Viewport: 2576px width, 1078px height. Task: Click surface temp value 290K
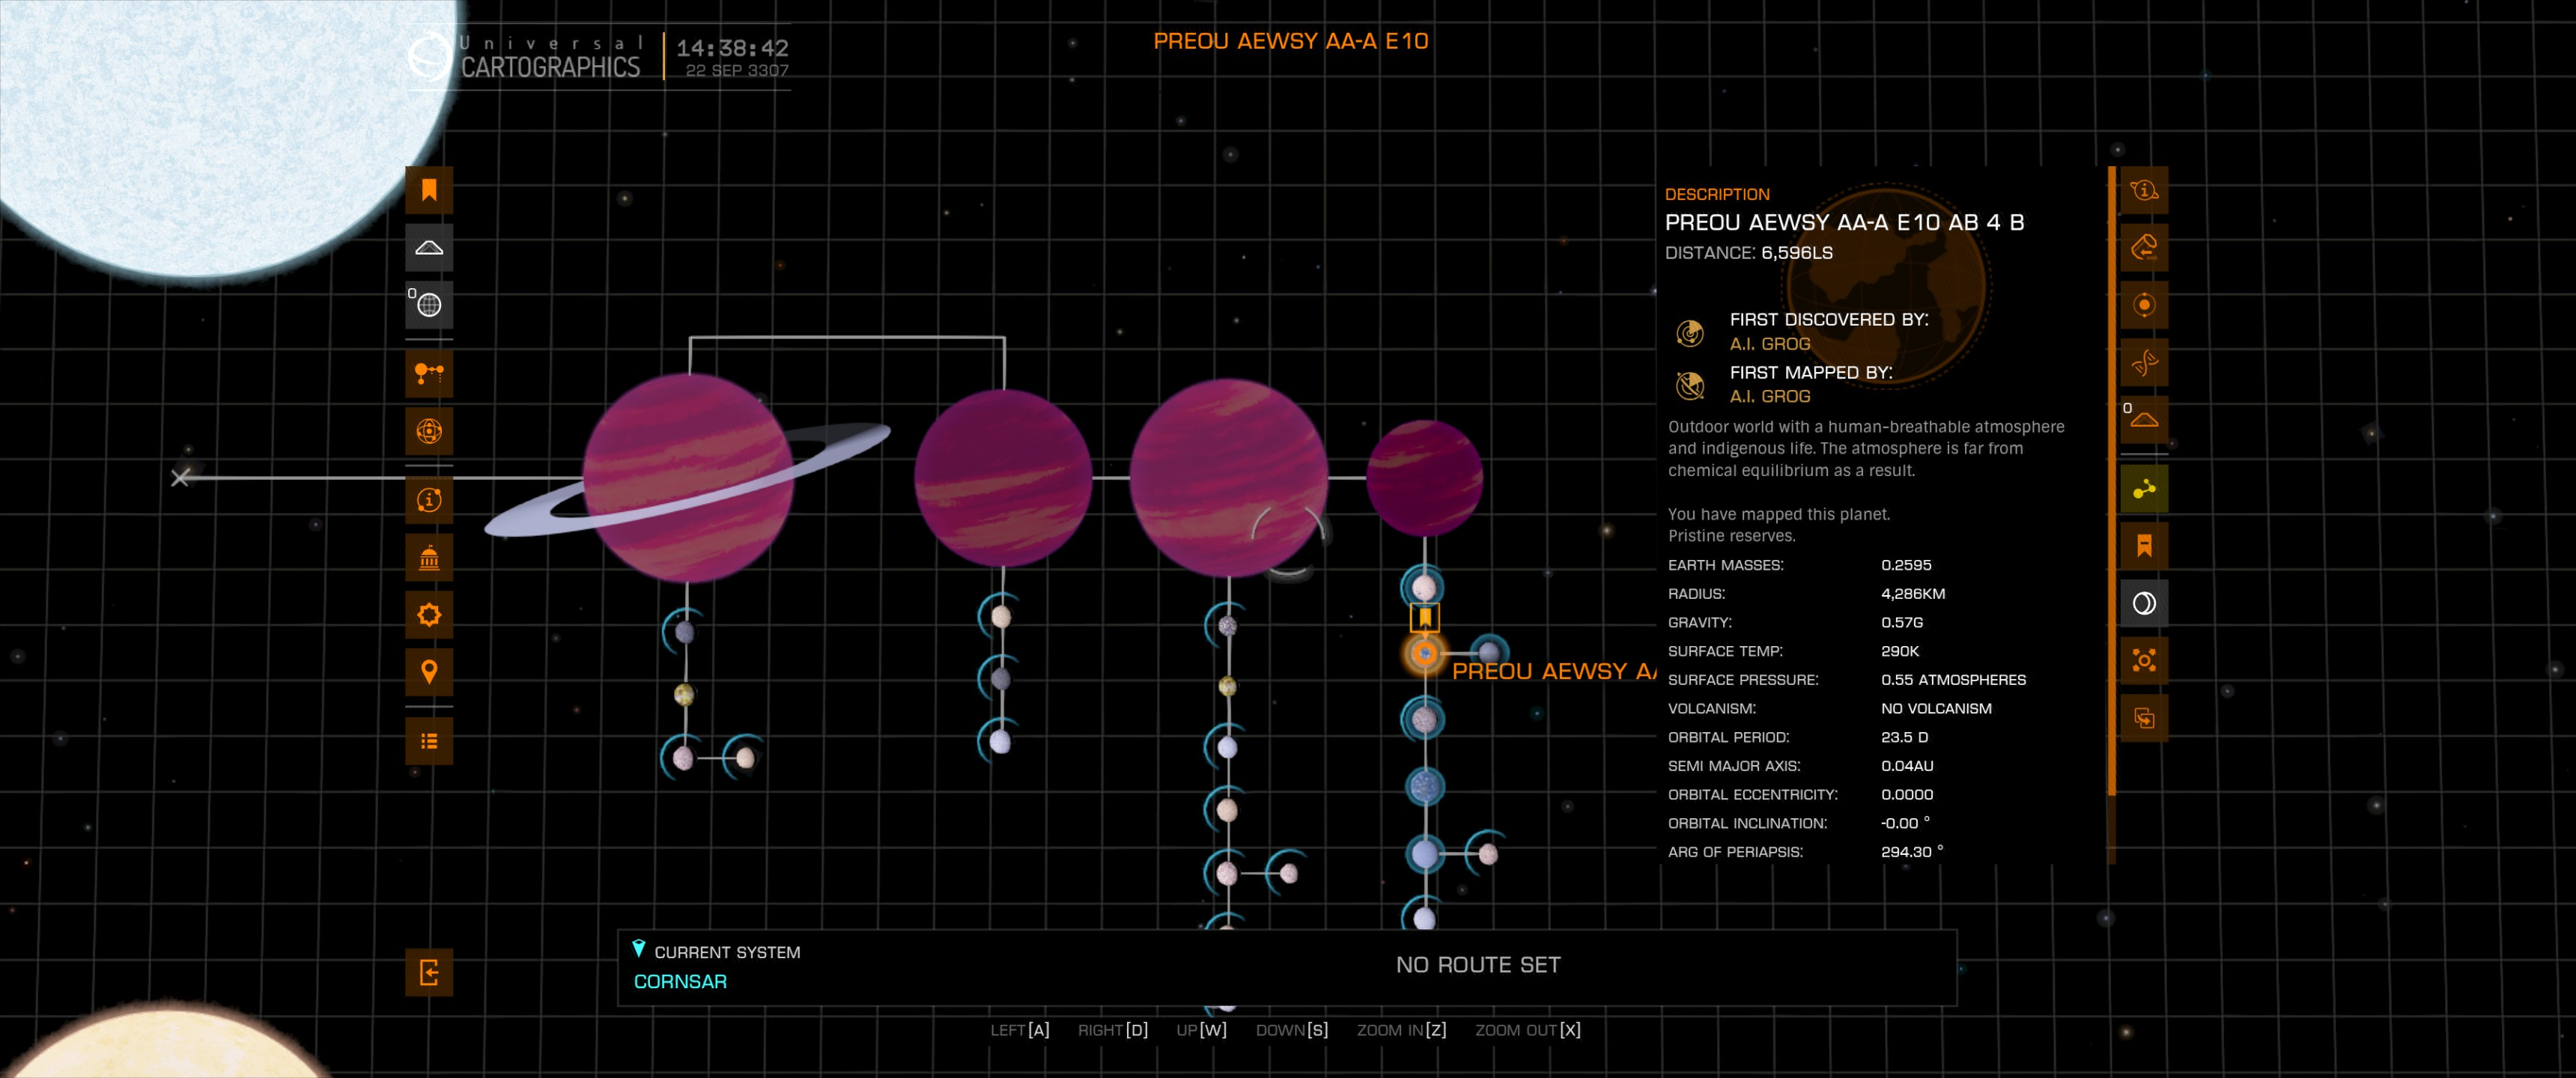1900,651
